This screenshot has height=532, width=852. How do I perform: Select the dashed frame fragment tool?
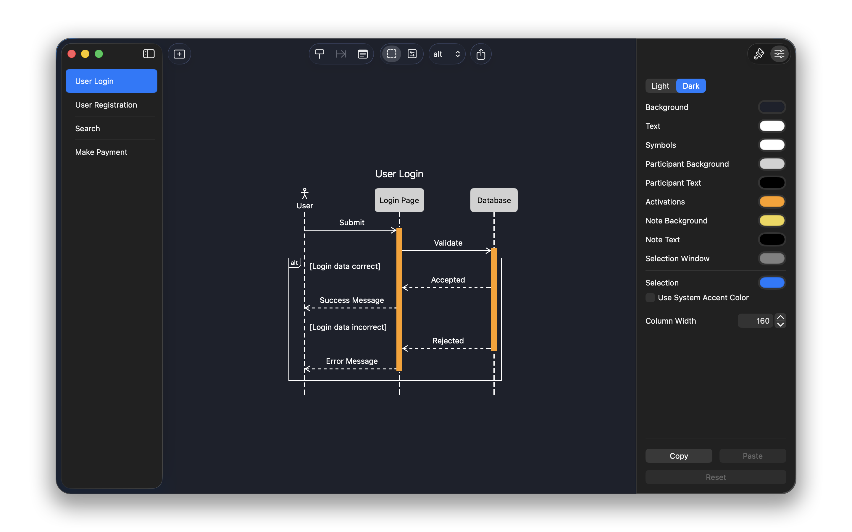point(391,54)
